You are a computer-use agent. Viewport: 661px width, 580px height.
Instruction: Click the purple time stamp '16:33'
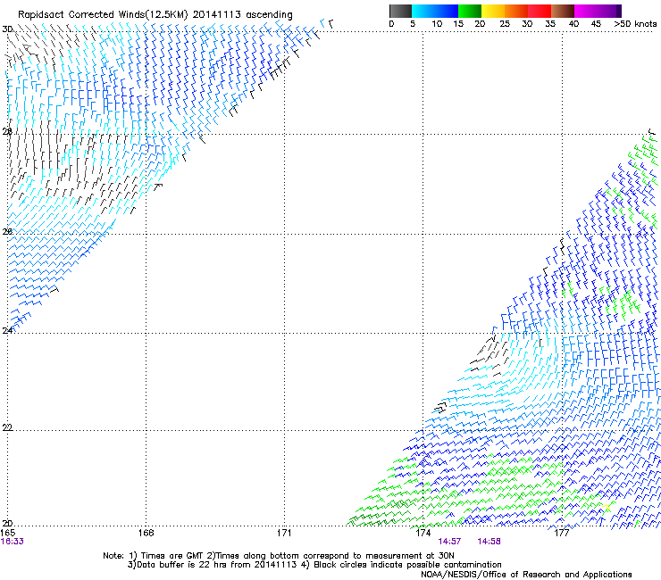click(13, 542)
